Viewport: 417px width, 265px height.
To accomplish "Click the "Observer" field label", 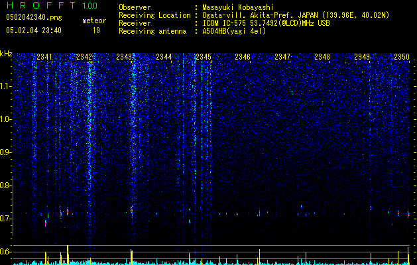I will tap(135, 7).
